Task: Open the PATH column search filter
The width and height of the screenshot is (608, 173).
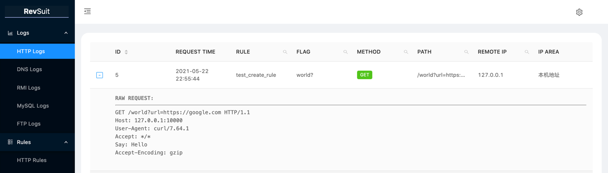Action: [x=467, y=52]
